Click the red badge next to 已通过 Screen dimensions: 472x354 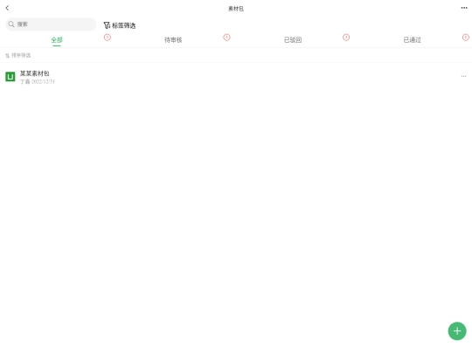(x=466, y=38)
